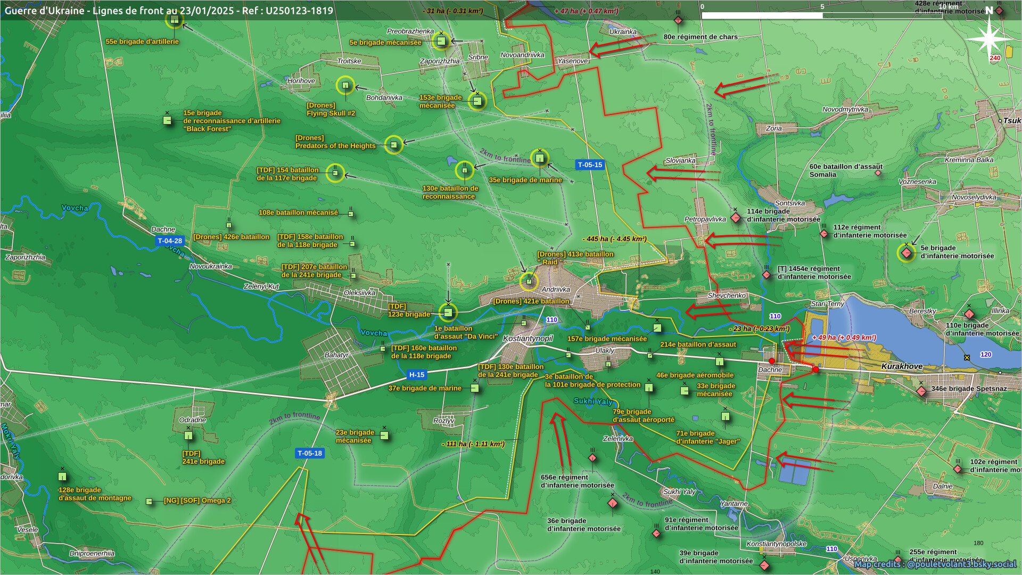This screenshot has height=575, width=1022.
Task: Select the 130e bataillon de reconnaissance marker
Action: [x=465, y=170]
